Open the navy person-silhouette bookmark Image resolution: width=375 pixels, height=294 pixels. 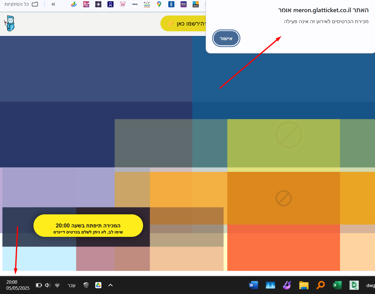coord(110,4)
